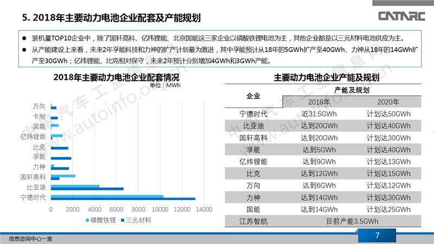Viewport: 434px width, 244px height.
Task: Click the dark blue 三元材料 legend swatch
Action: [123, 220]
